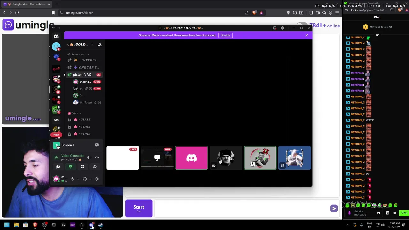Disable Streamer Mode via the banner button
The image size is (409, 230).
pos(225,35)
